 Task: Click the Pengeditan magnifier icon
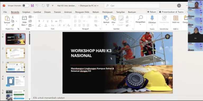tap(140, 18)
